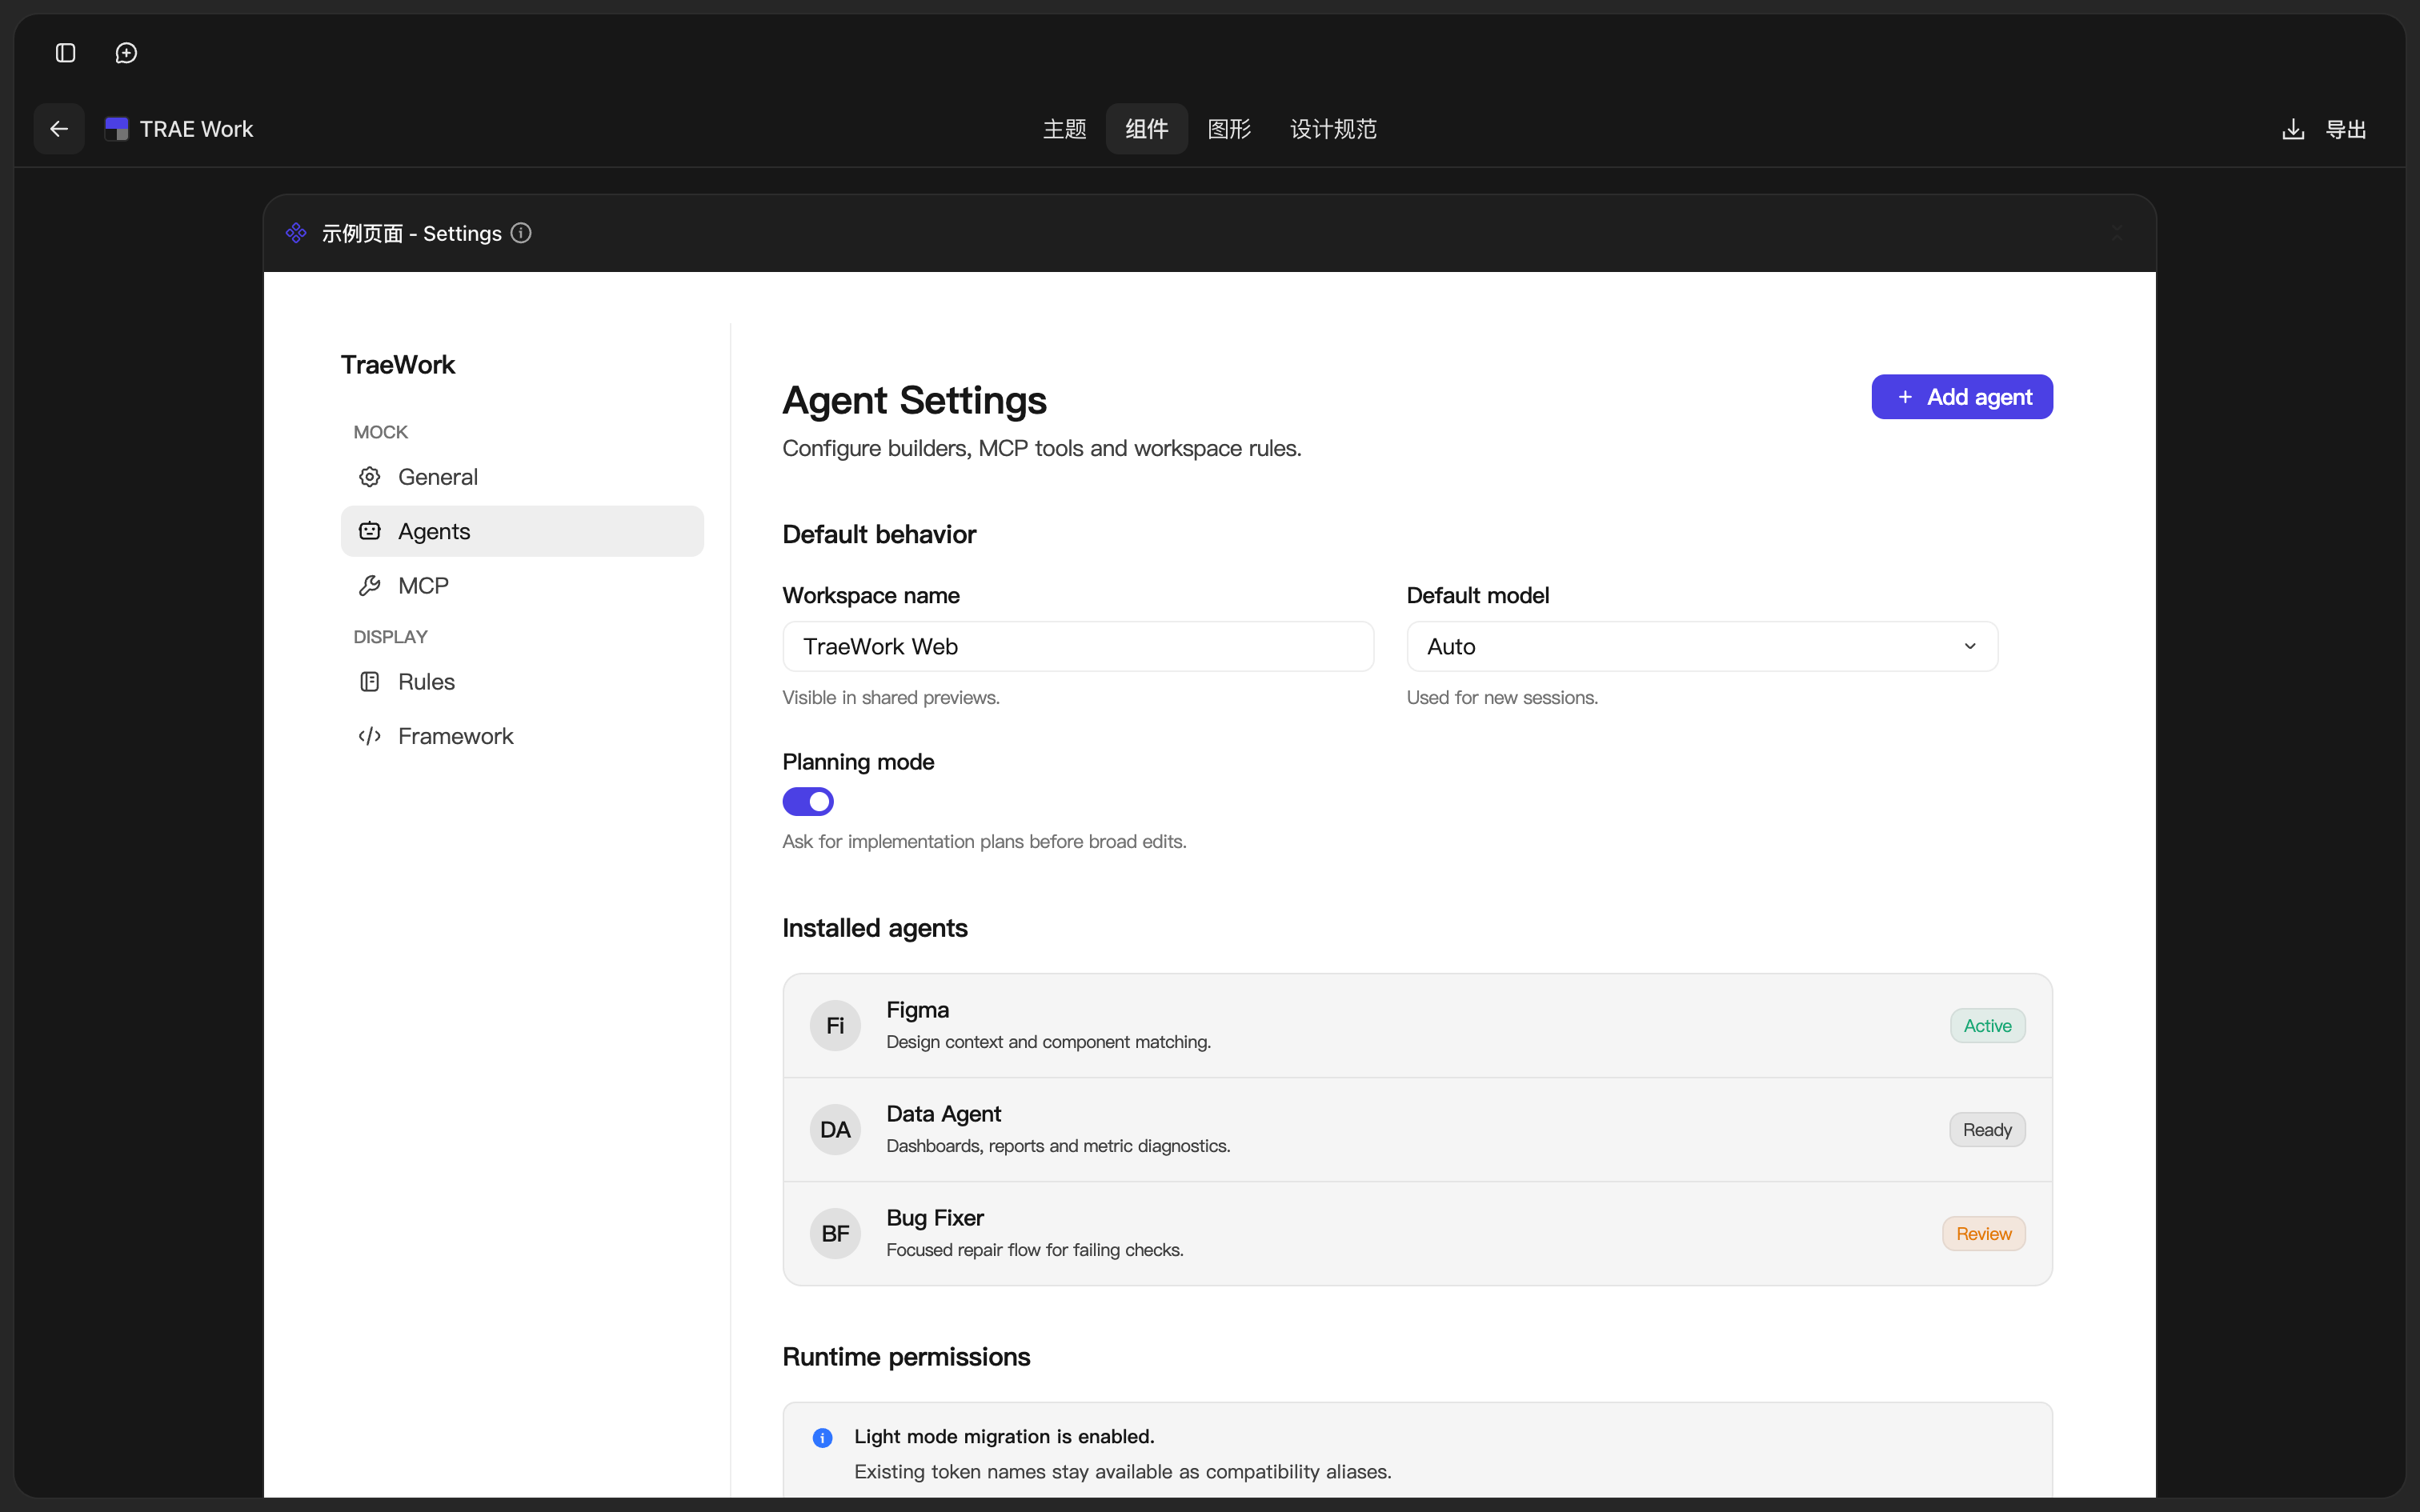This screenshot has width=2420, height=1512.
Task: Expand the Default model Auto dropdown
Action: [x=1702, y=646]
